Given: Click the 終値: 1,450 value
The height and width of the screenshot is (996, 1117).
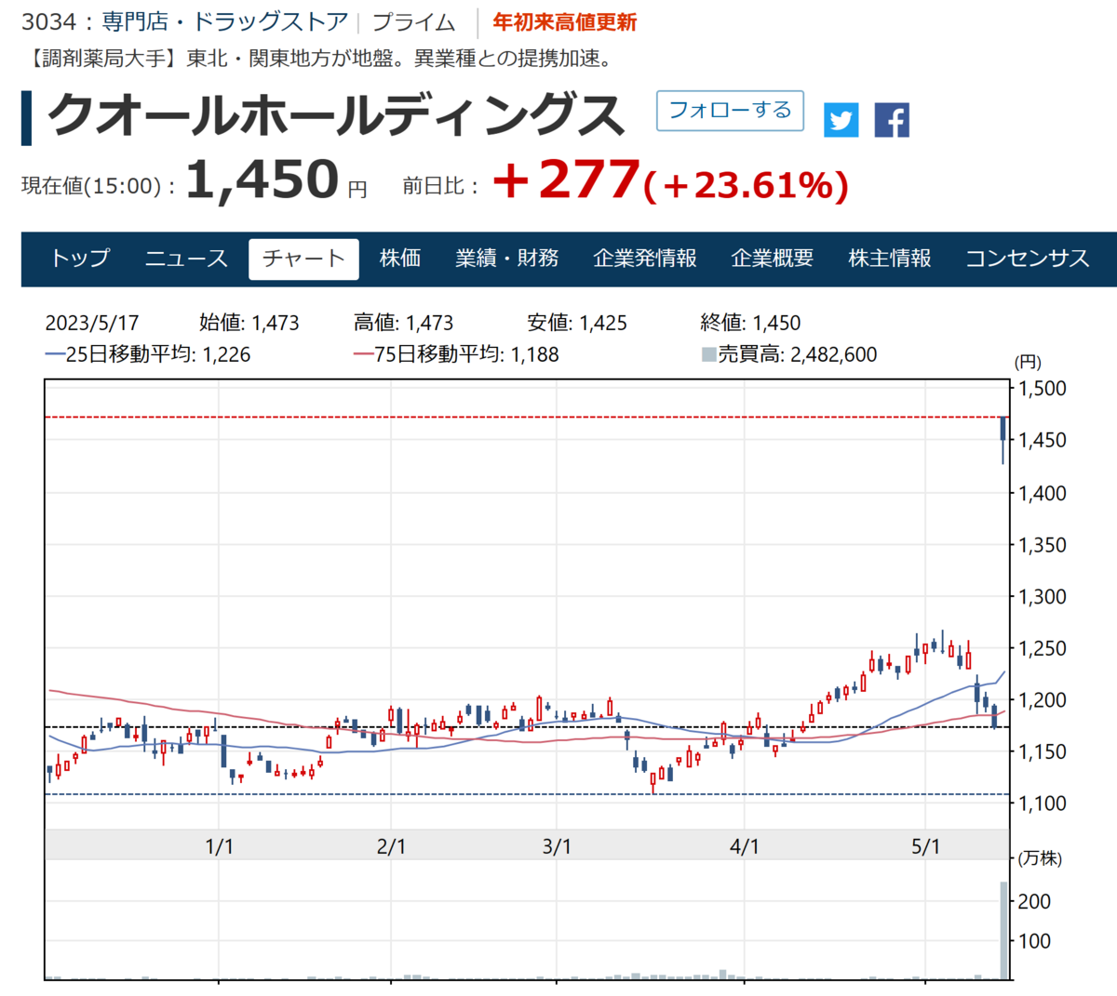Looking at the screenshot, I should point(750,323).
